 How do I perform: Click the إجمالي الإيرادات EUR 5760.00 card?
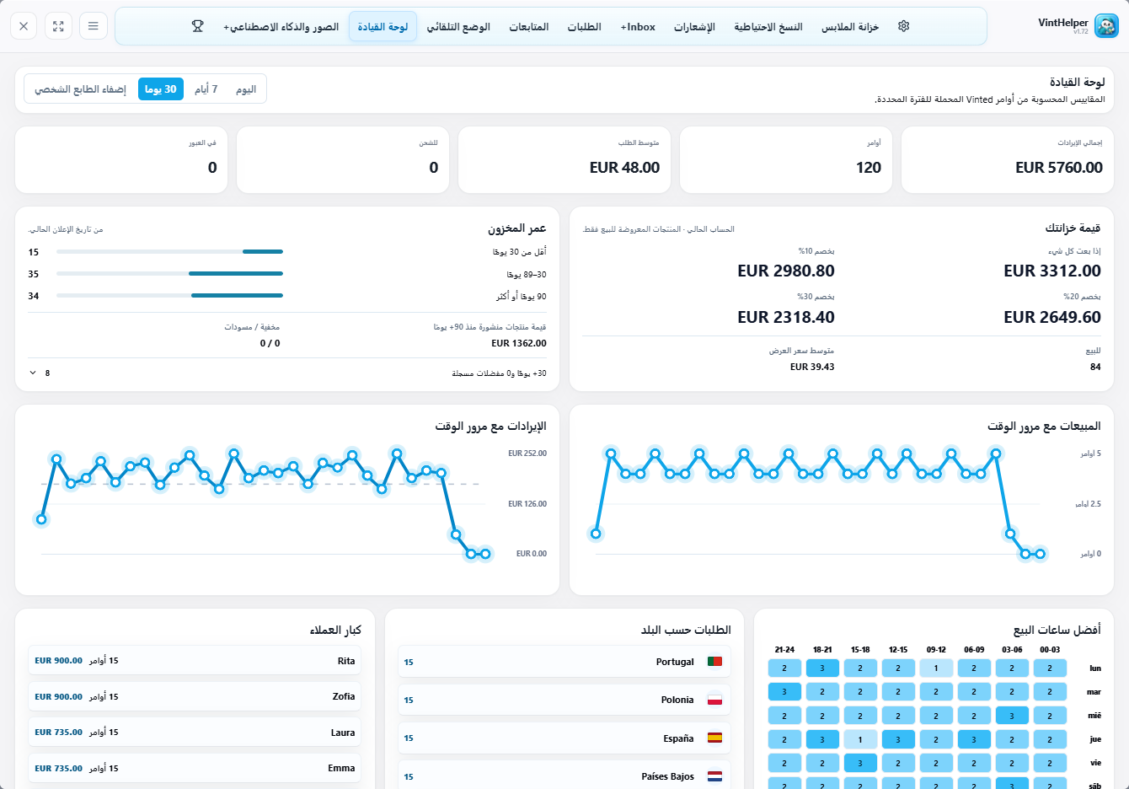[x=1008, y=160]
